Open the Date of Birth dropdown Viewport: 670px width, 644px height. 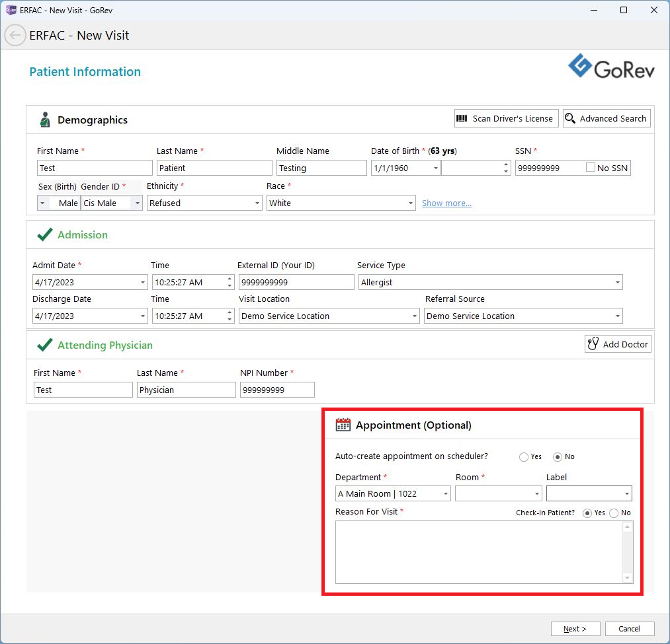(x=435, y=168)
